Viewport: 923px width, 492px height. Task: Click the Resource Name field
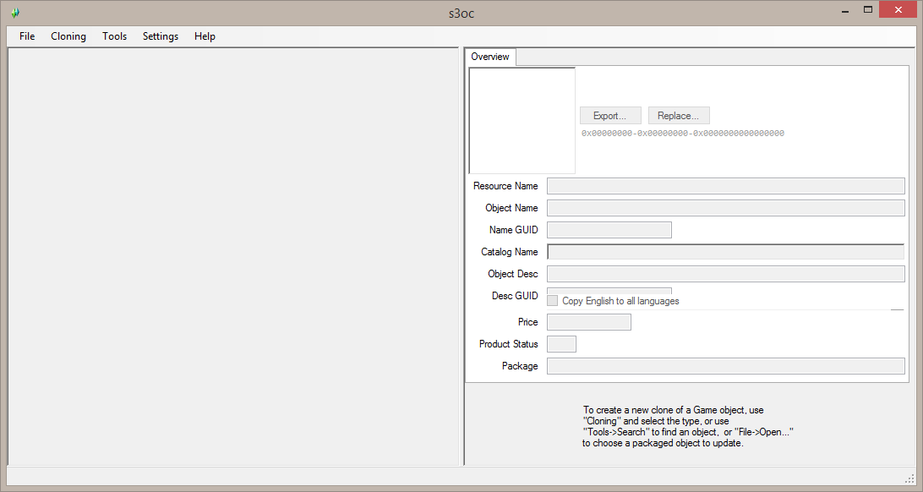click(x=726, y=186)
